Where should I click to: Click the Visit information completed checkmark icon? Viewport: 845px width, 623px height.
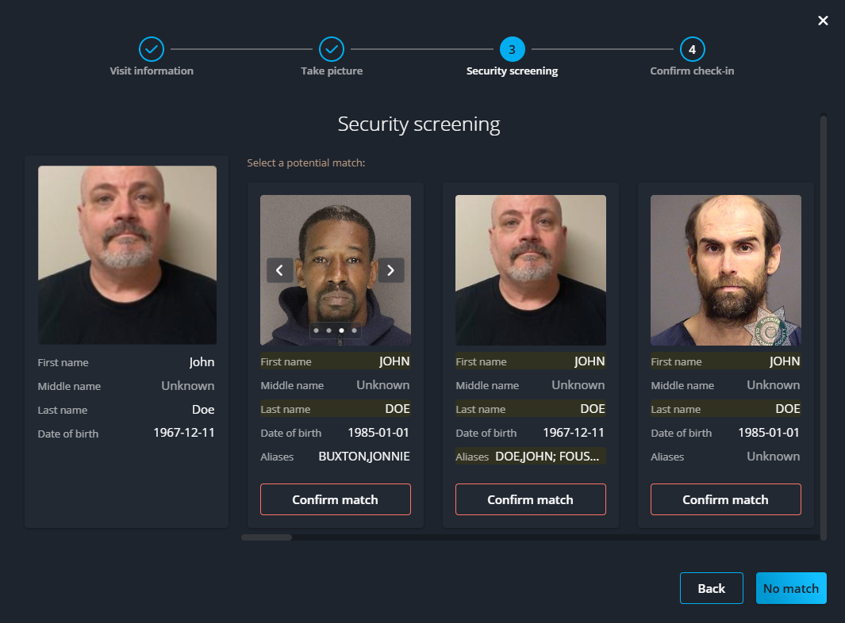pyautogui.click(x=151, y=48)
